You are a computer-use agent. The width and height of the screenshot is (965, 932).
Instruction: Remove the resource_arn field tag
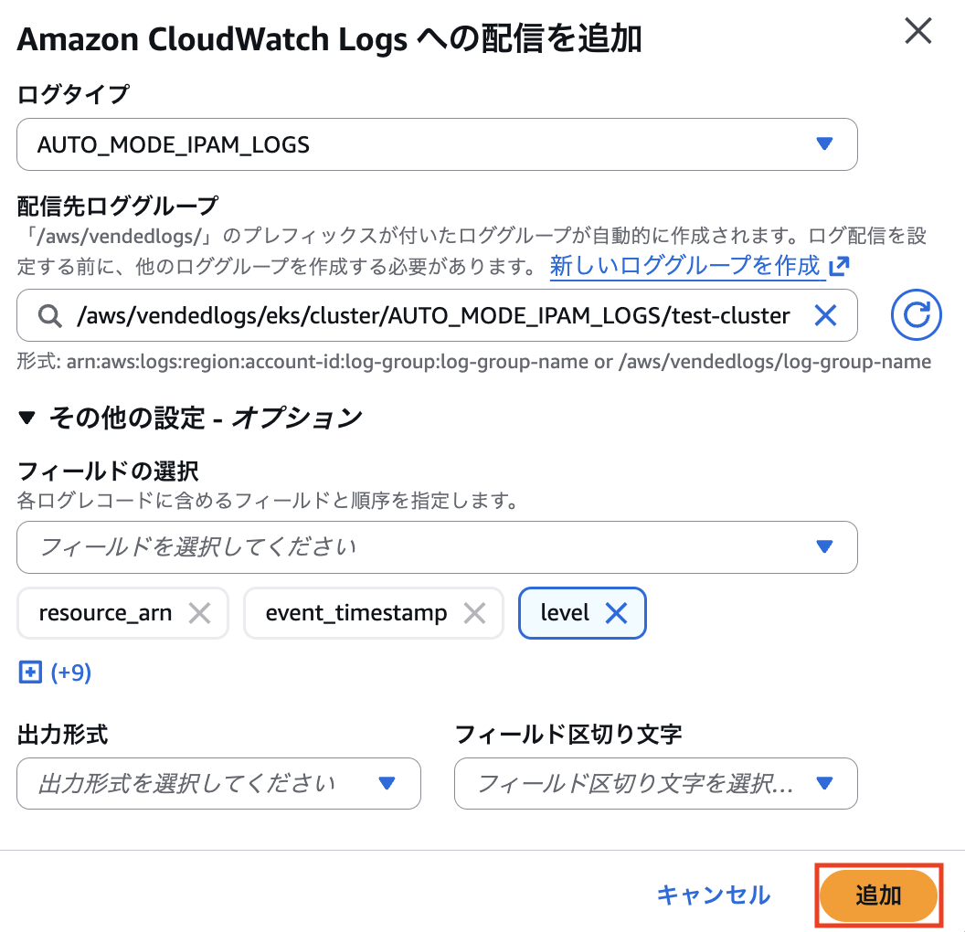pos(199,613)
